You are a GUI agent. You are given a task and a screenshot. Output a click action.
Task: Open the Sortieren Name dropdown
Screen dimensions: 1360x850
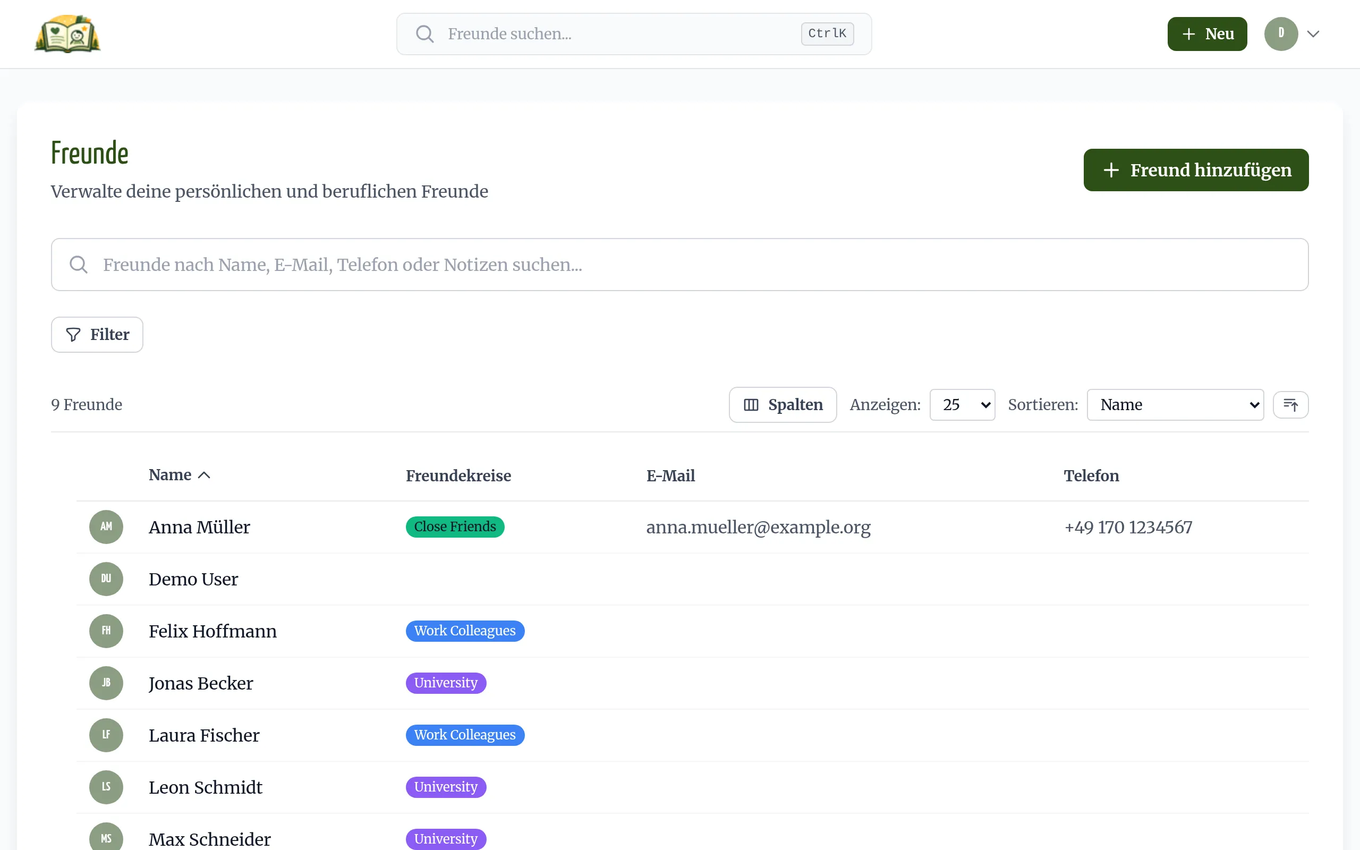pyautogui.click(x=1175, y=405)
